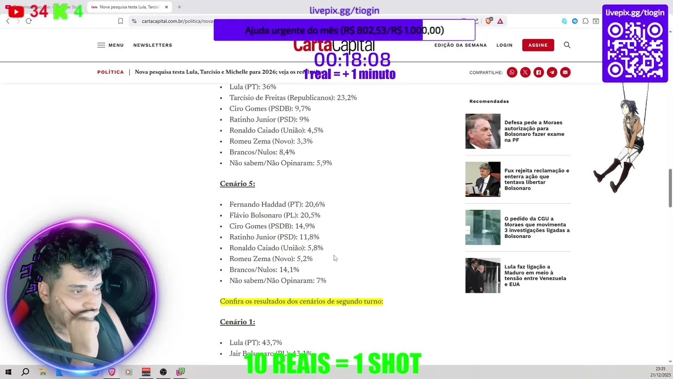The image size is (673, 379).
Task: Open the extensions puzzle piece menu
Action: [x=585, y=21]
